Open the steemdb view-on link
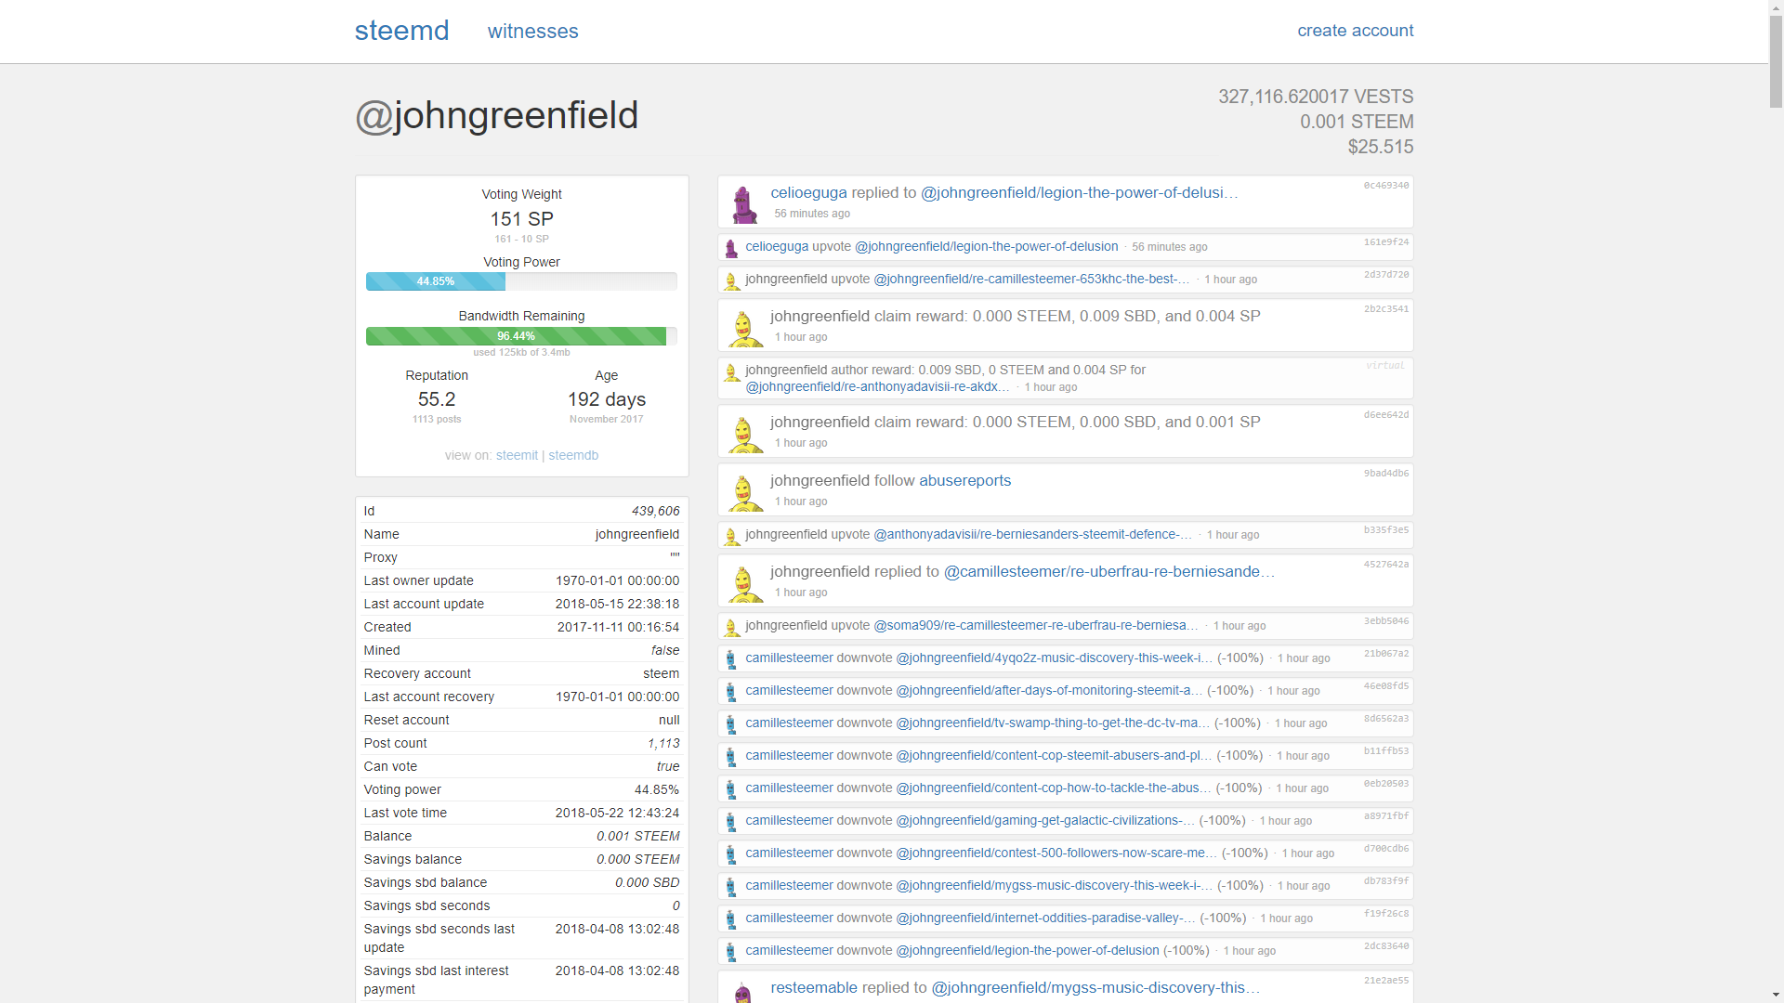Viewport: 1784px width, 1003px height. click(573, 455)
